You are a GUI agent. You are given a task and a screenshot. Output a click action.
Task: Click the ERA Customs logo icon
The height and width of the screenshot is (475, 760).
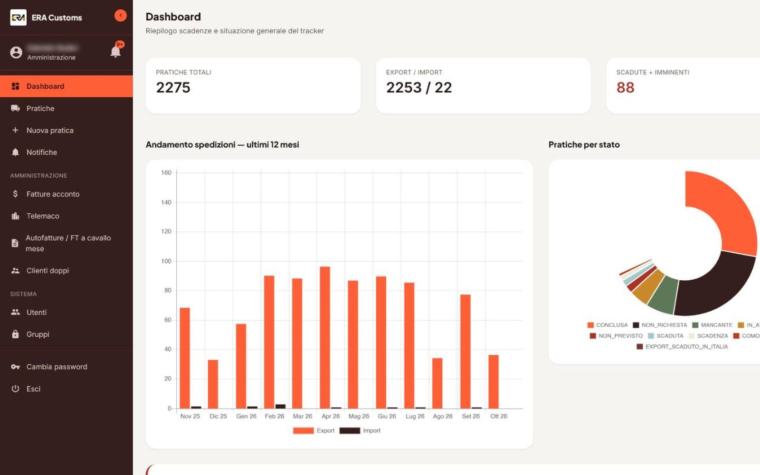coord(18,18)
